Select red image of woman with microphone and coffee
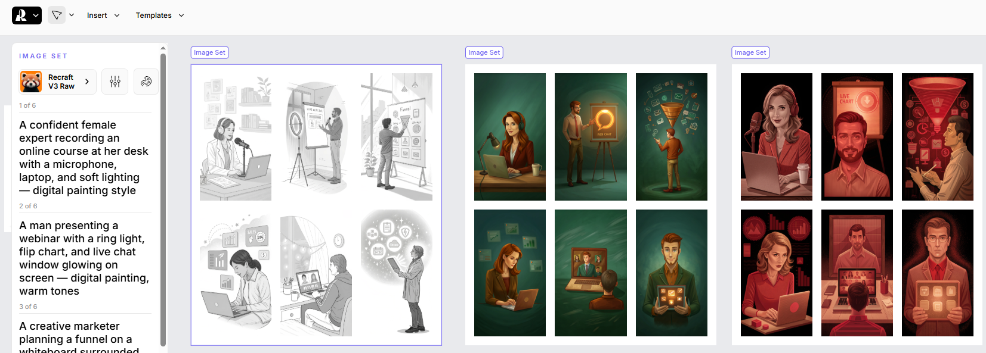986x353 pixels. (777, 137)
